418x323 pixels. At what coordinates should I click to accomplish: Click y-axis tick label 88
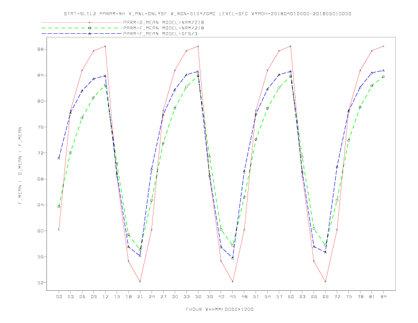(x=41, y=49)
